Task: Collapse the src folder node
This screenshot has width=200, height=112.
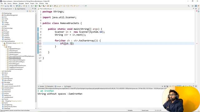Action: 3,45
